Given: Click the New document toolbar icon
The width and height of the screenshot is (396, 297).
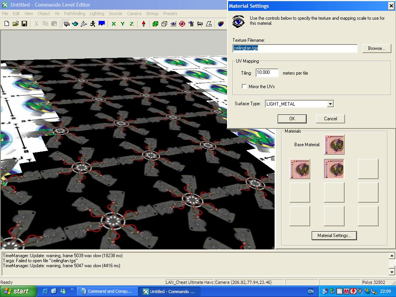Looking at the screenshot, I should click(x=7, y=24).
